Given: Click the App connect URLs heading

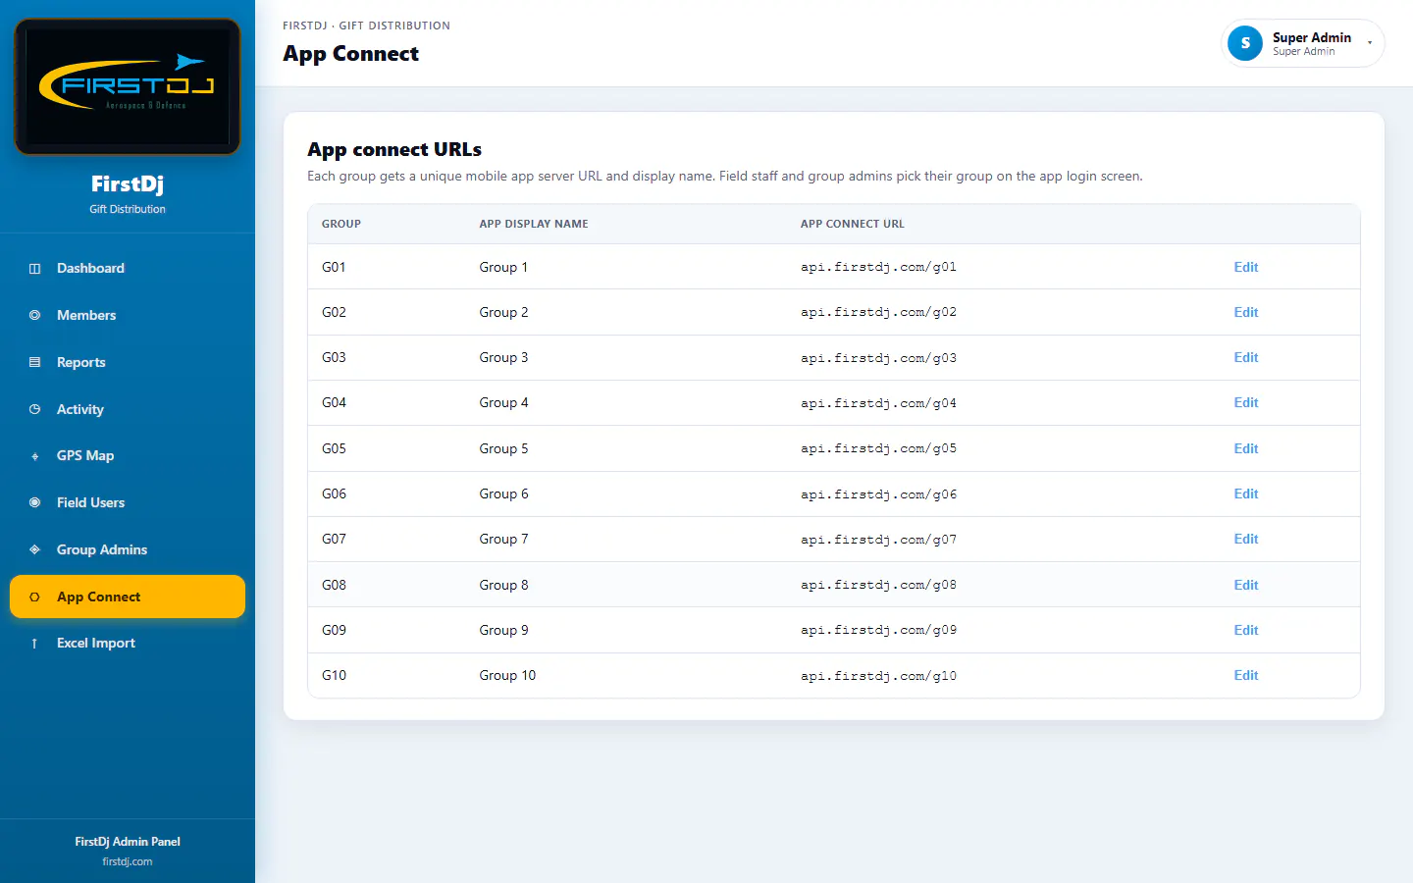Looking at the screenshot, I should pyautogui.click(x=394, y=149).
